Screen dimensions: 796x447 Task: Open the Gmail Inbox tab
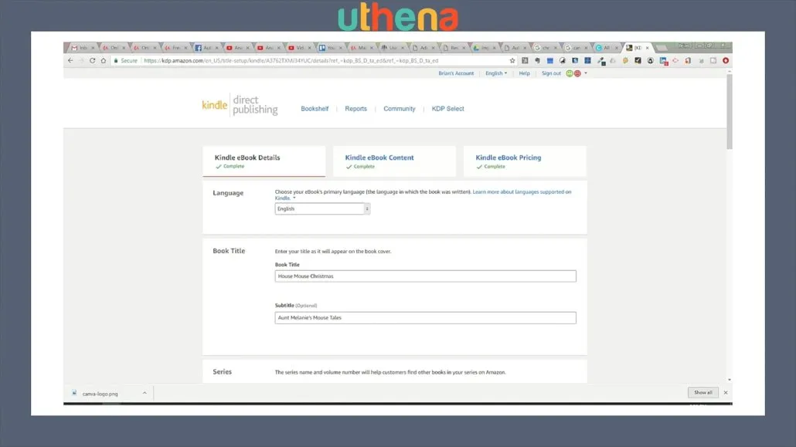pyautogui.click(x=81, y=48)
